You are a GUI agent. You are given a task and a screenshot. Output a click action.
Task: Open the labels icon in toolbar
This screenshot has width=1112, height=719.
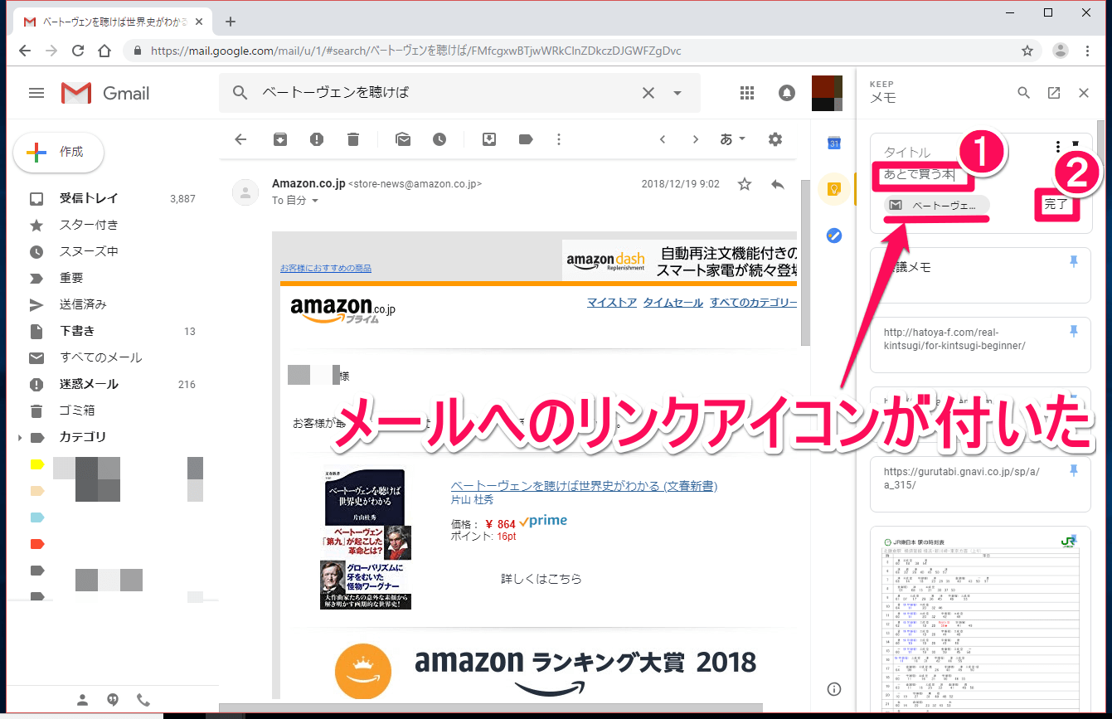pyautogui.click(x=526, y=139)
